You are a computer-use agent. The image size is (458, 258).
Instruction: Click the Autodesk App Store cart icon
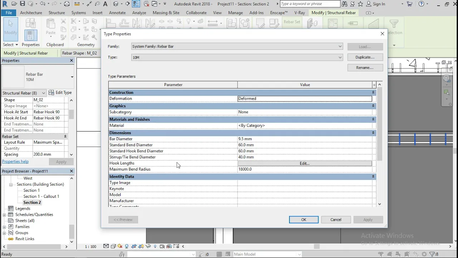coord(410,4)
